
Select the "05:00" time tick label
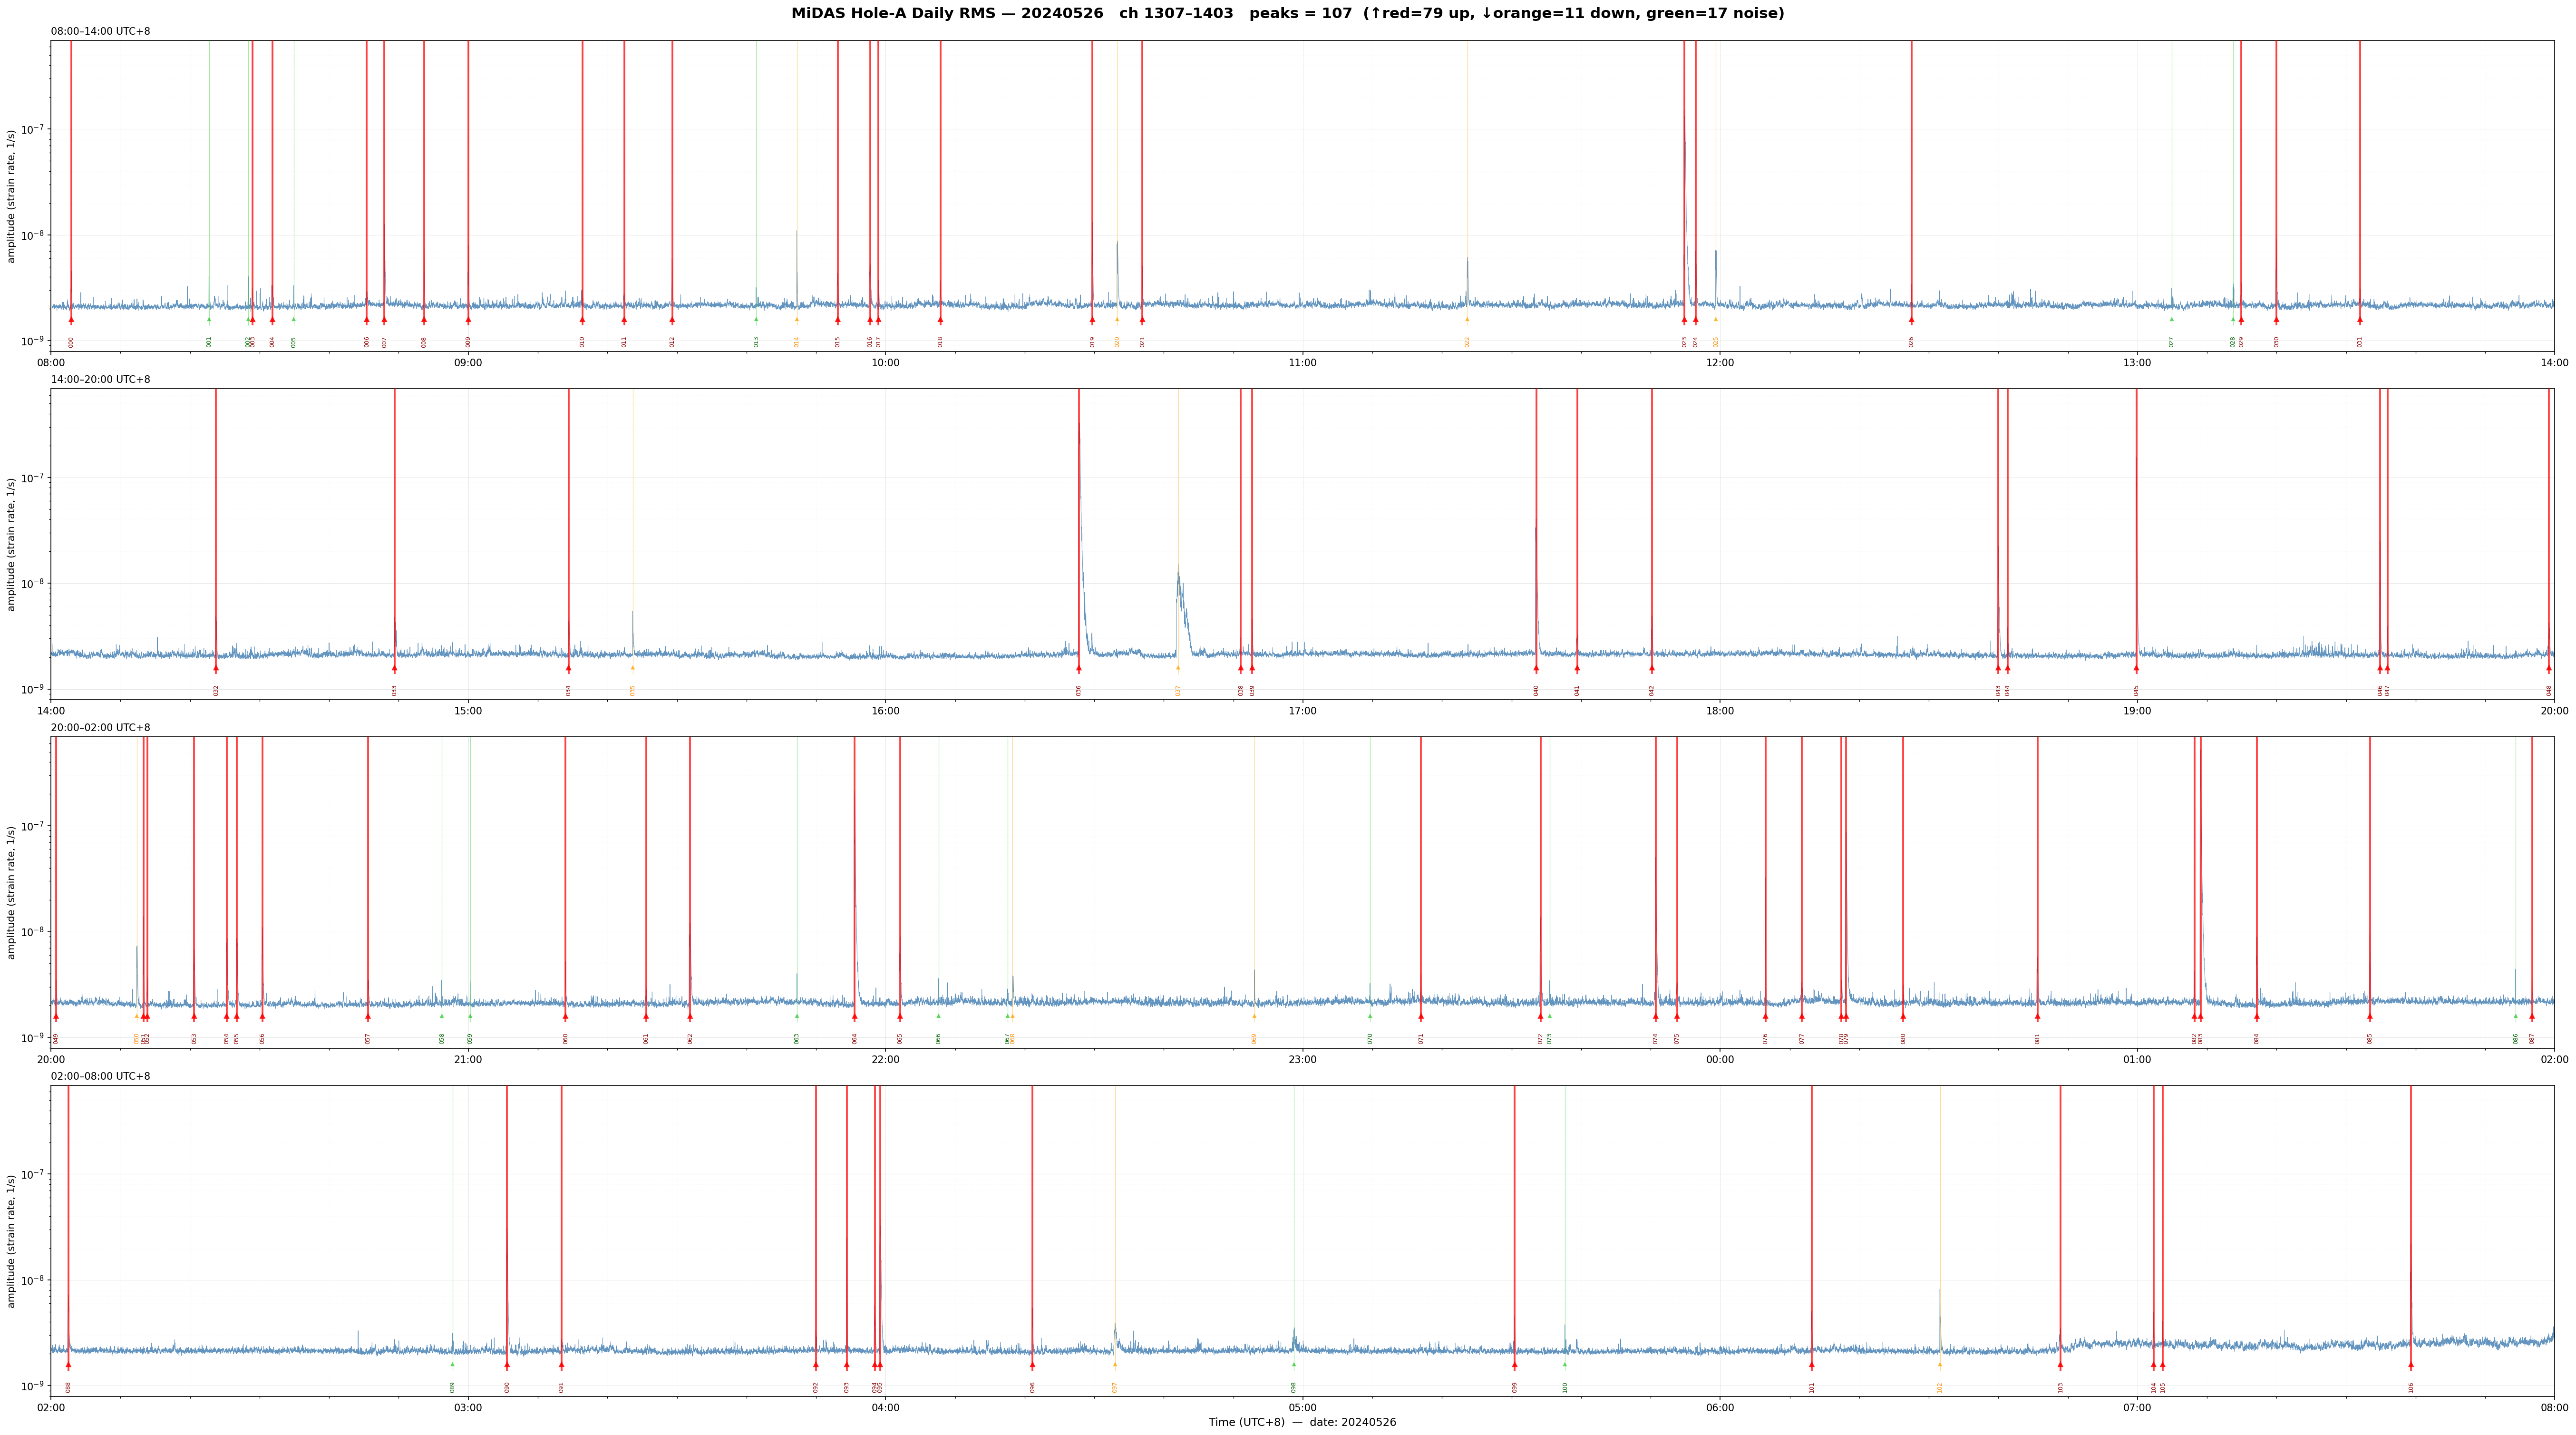tap(1302, 1408)
